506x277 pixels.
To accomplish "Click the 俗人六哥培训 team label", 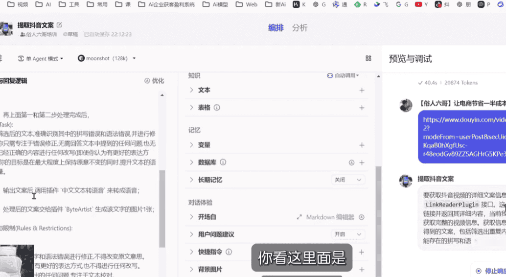I will click(39, 34).
